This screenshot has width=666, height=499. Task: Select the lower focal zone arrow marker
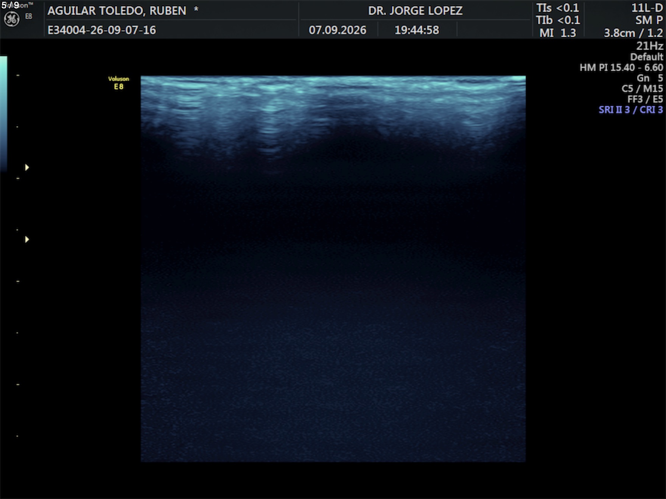point(27,239)
